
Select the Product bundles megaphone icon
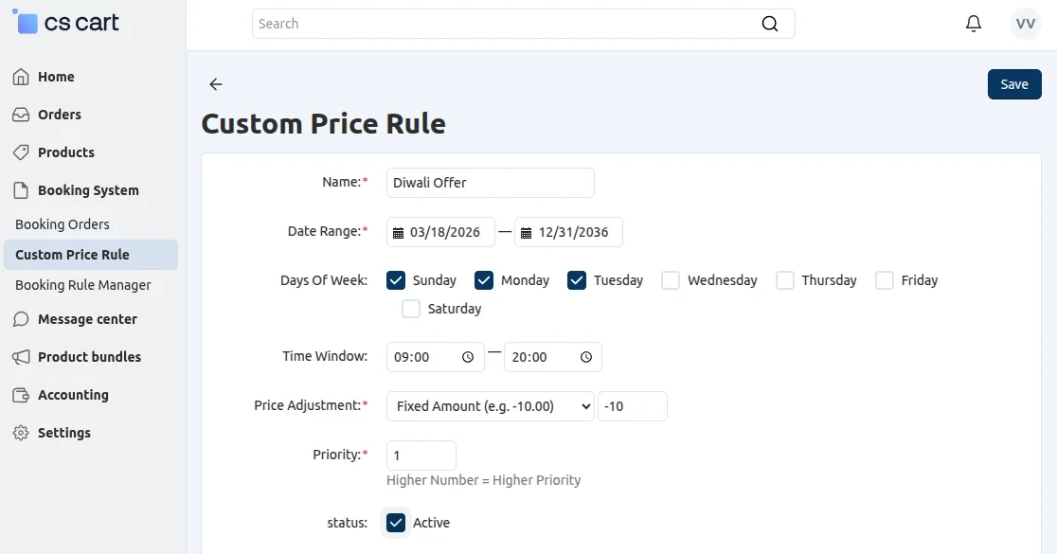pos(19,357)
